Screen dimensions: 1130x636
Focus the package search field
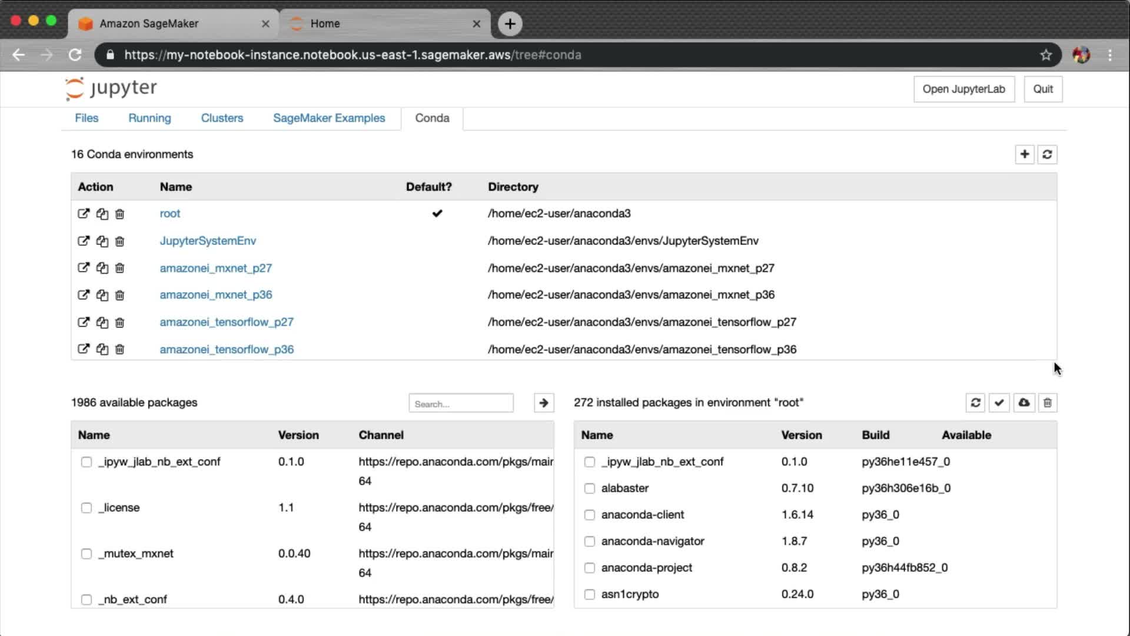(461, 403)
